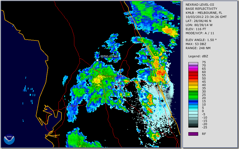Click the NOAA logo on the map
Screen dimensions: 239x149
[9, 139]
